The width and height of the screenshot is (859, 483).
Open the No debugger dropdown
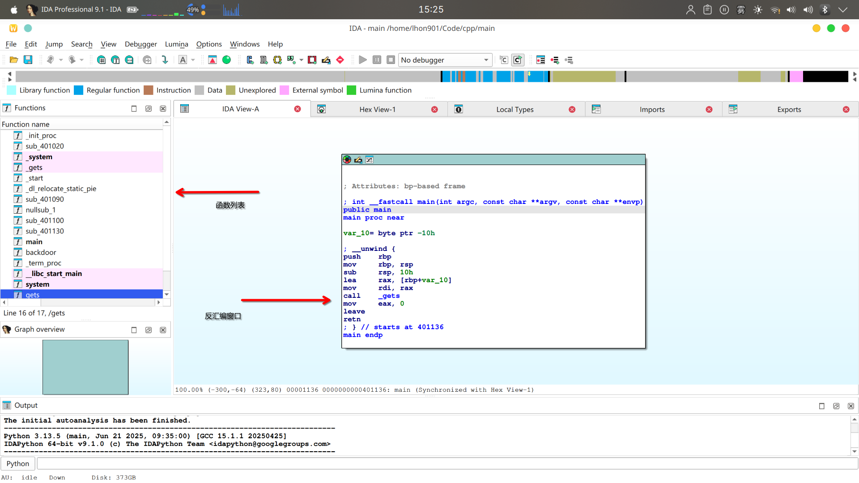tap(445, 60)
